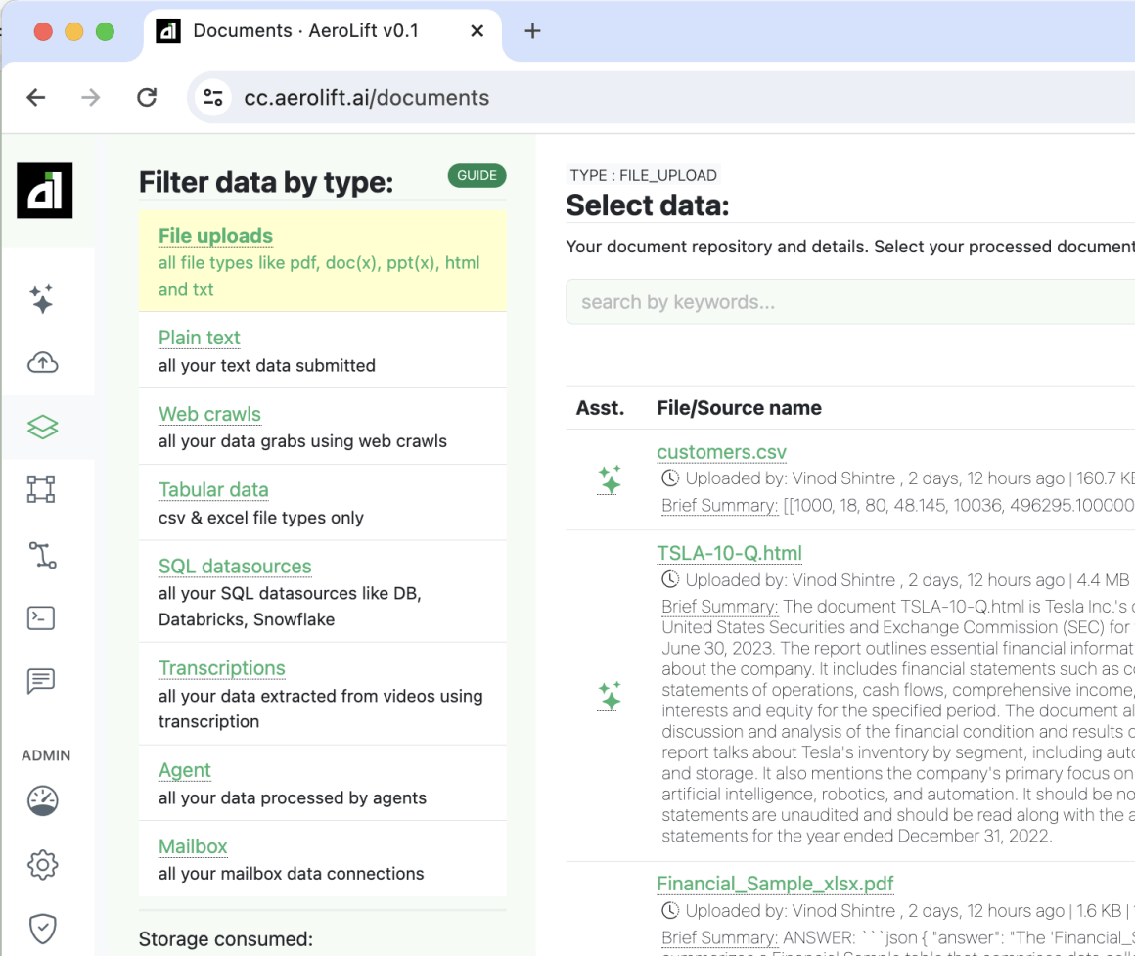The height and width of the screenshot is (956, 1135).
Task: Open the Financial_Sample_xlsx.pdf file link
Action: [775, 884]
